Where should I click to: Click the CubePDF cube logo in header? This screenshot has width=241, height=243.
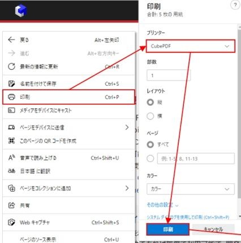(21, 11)
